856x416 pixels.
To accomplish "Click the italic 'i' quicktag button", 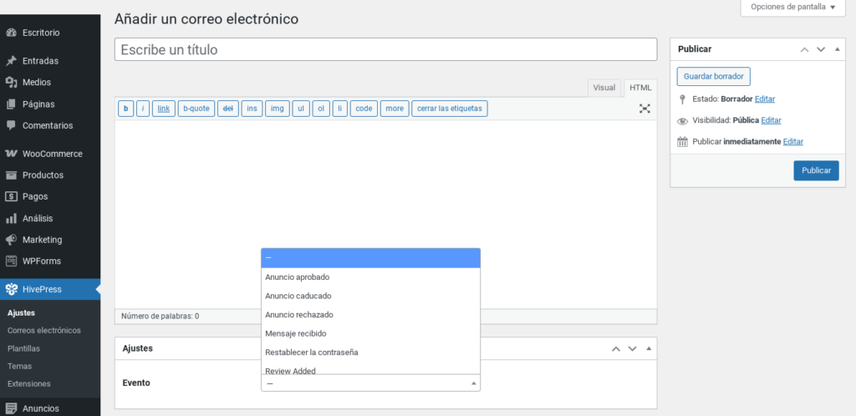I will point(142,109).
